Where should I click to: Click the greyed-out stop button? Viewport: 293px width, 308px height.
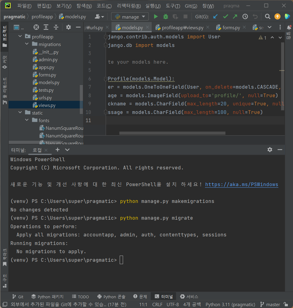coord(185,17)
